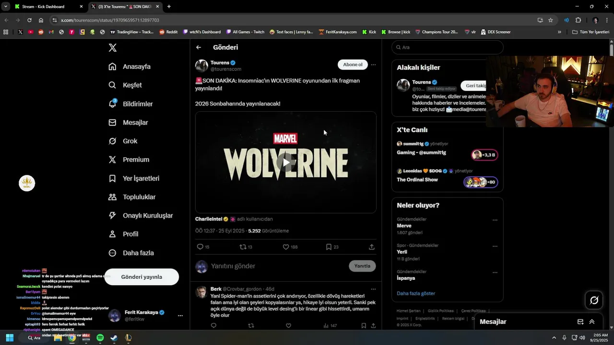Screen dimensions: 614x345
Task: Bookmark Berk's reply comment
Action: (x=364, y=325)
